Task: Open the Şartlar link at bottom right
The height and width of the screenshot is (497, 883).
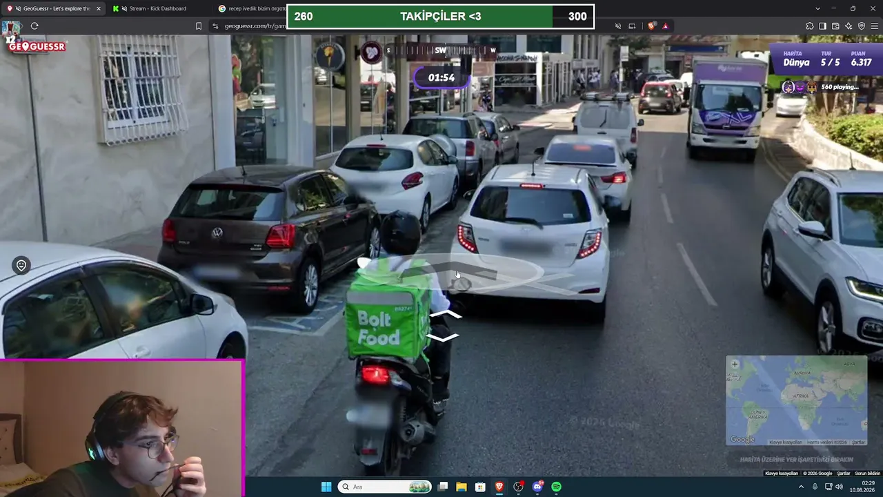Action: pyautogui.click(x=844, y=474)
